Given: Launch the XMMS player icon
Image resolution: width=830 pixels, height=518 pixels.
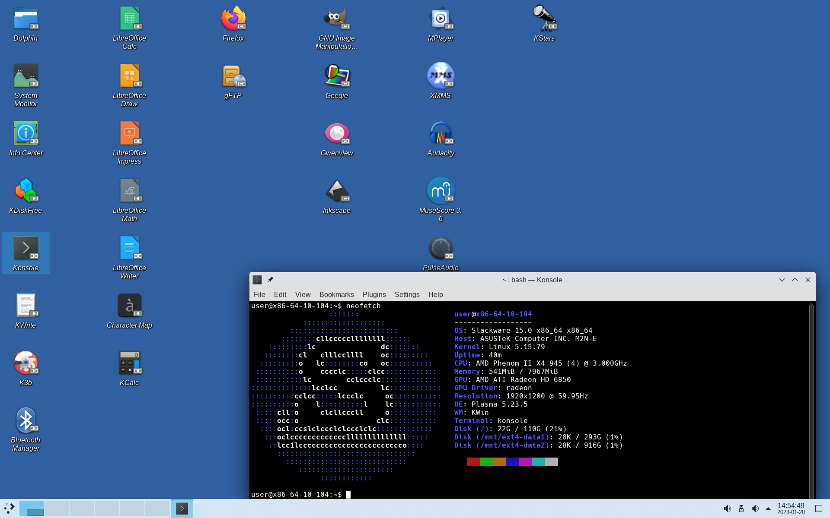Looking at the screenshot, I should [x=441, y=76].
